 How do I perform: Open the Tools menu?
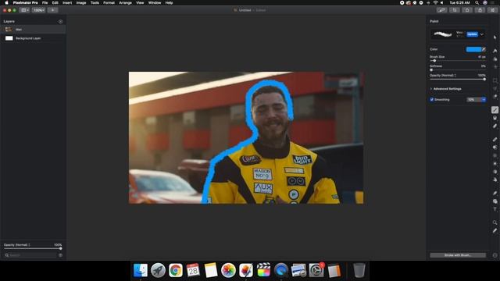(x=95, y=2)
